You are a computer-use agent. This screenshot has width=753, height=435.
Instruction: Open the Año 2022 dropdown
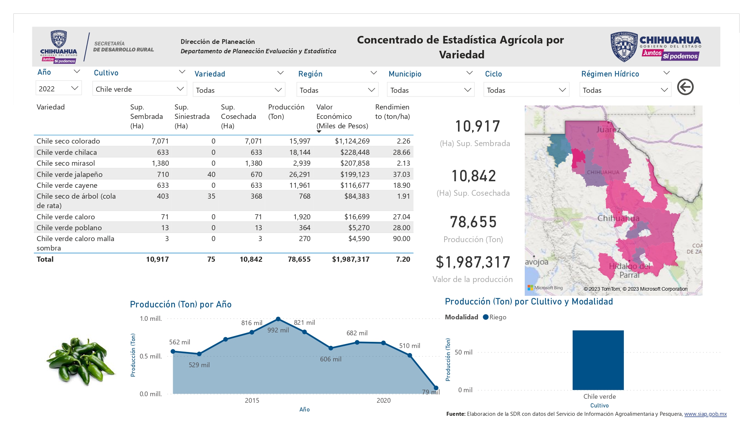pos(58,88)
